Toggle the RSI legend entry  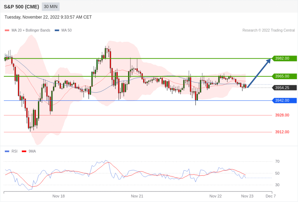click(x=11, y=151)
